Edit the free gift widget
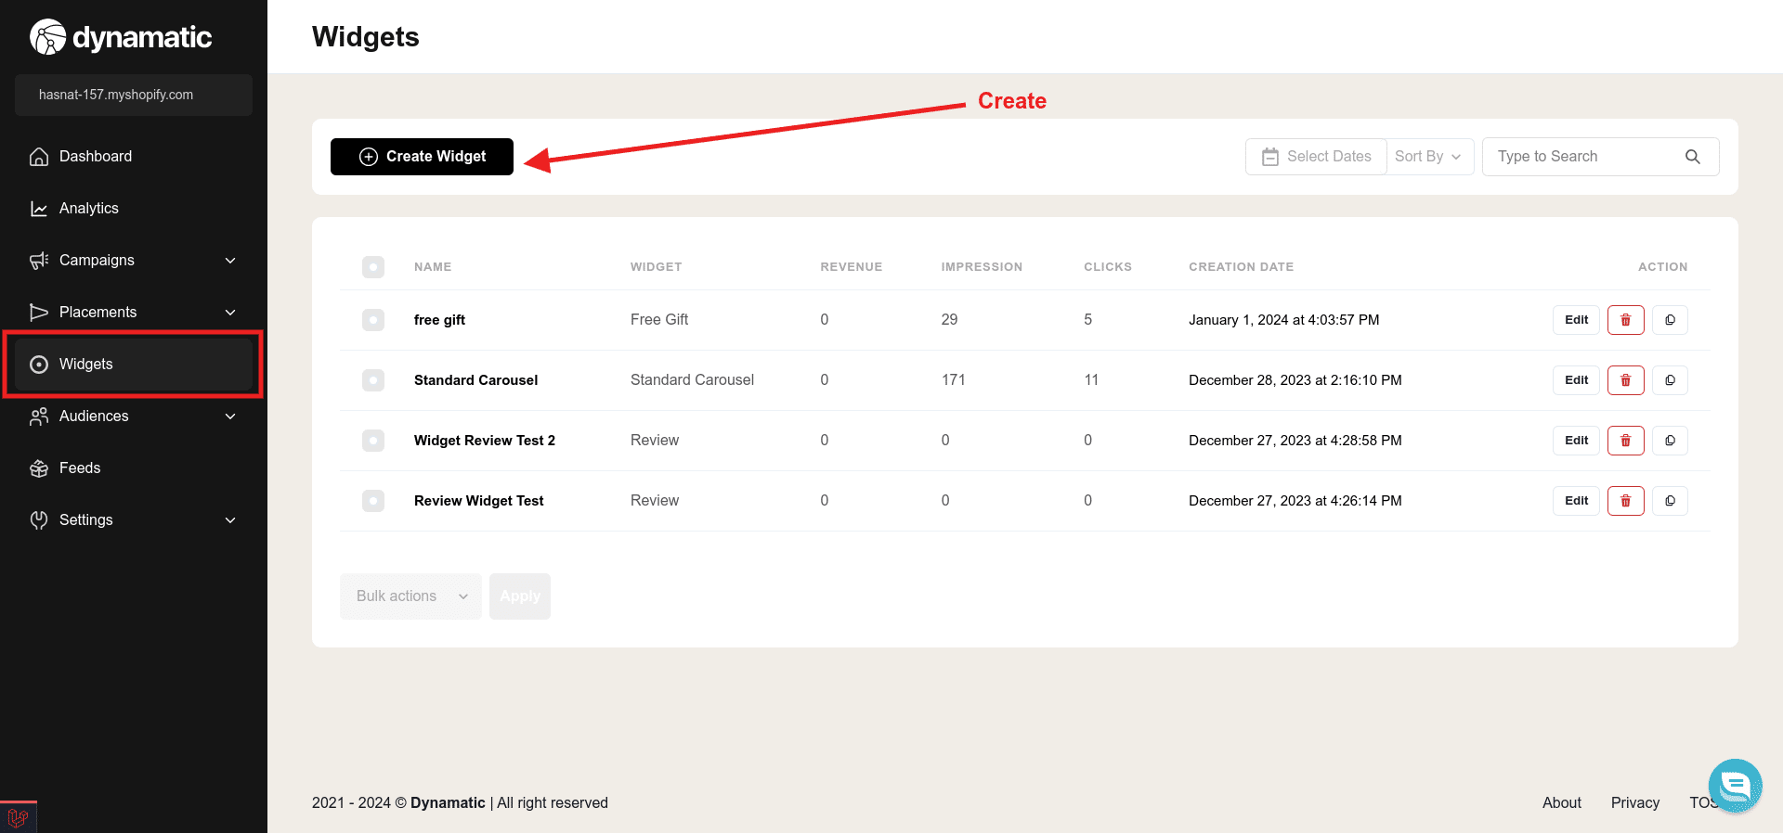 click(x=1576, y=320)
